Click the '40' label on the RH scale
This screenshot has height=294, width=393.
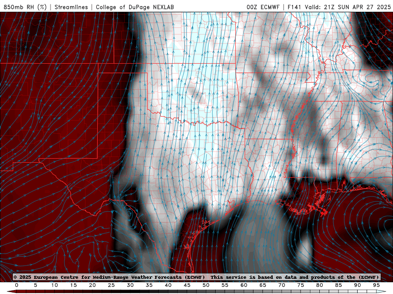[x=168, y=285]
